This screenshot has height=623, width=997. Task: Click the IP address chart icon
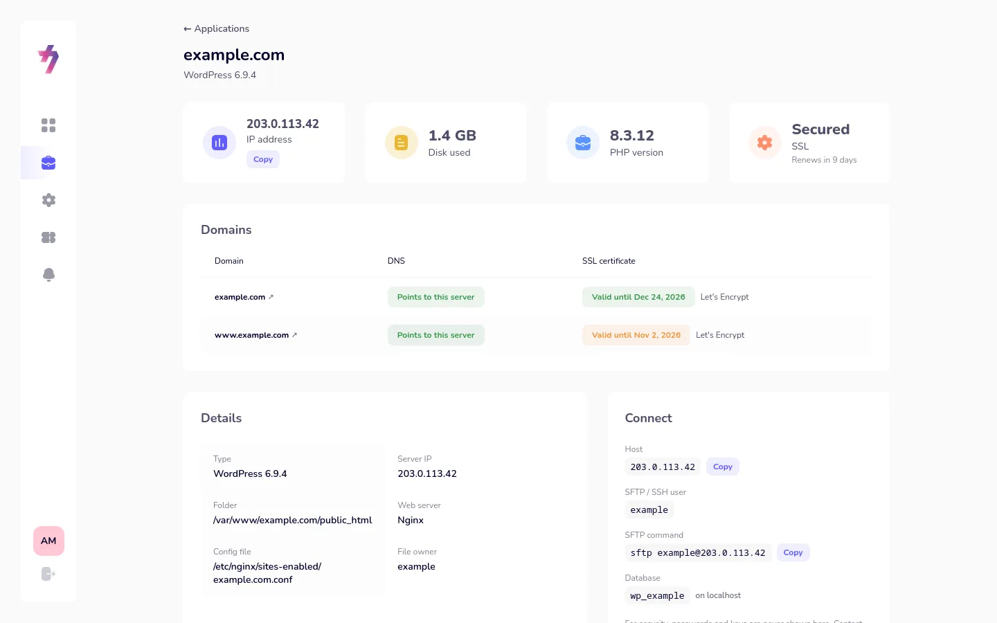click(219, 143)
